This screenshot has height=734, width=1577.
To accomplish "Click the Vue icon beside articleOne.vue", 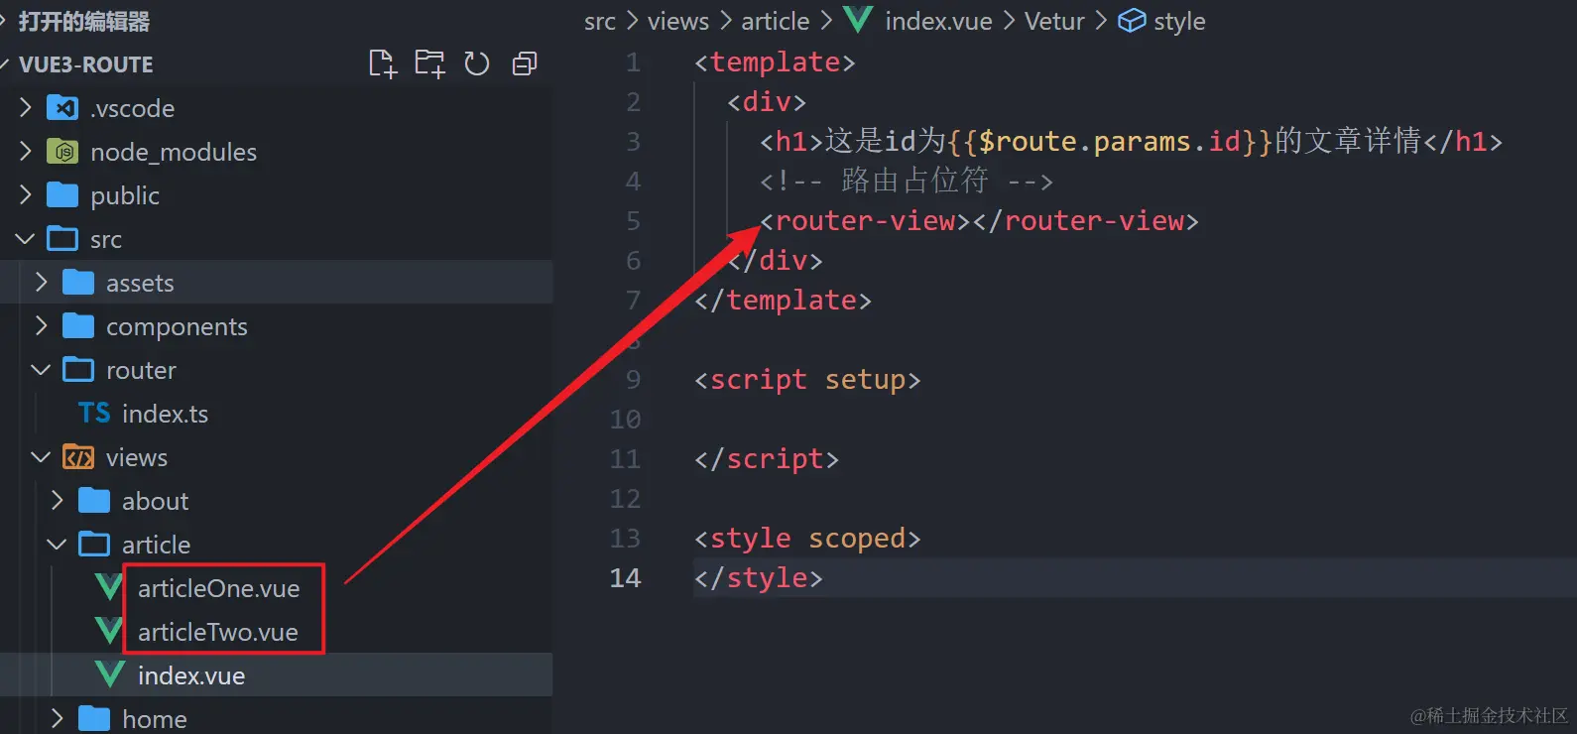I will click(109, 587).
